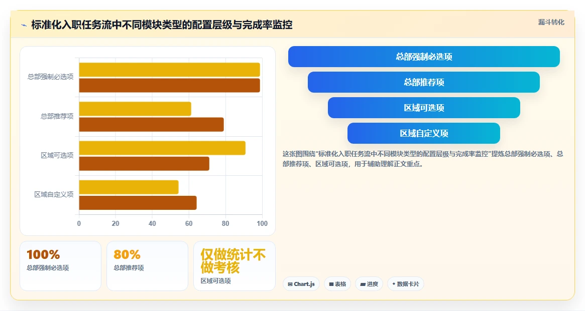Select the 区域自定义项 funnel stage
585x311 pixels.
point(424,133)
